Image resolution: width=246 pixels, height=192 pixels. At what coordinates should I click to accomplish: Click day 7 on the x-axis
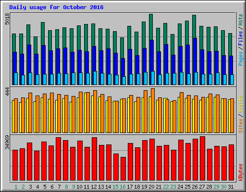59,187
